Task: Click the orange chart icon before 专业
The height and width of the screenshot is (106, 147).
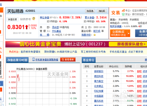Action: click(123, 10)
